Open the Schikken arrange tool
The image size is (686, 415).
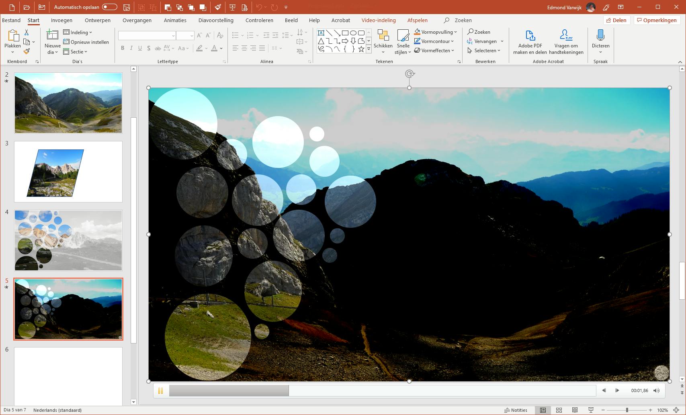(x=383, y=36)
